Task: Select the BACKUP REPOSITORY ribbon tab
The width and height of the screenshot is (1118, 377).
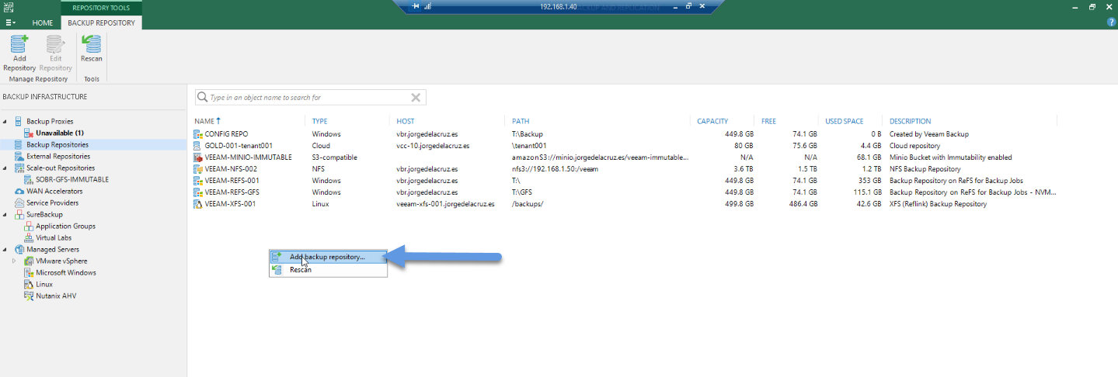Action: pos(101,22)
